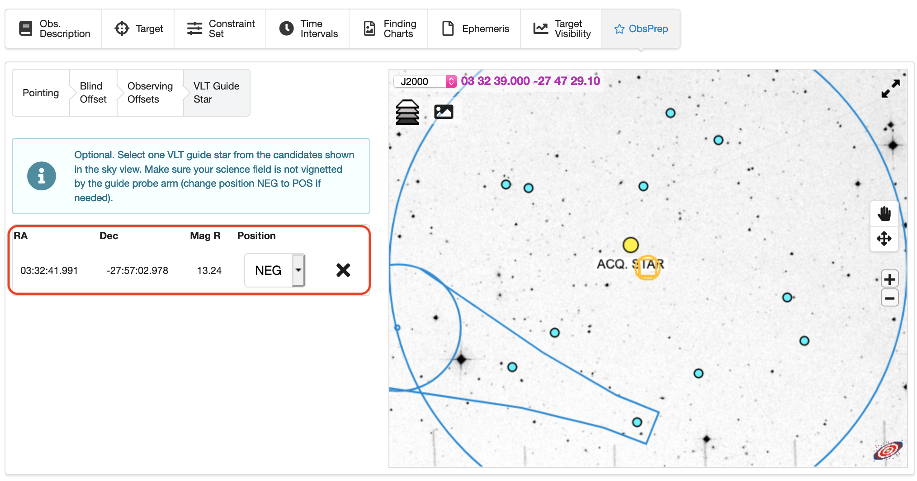
Task: Click the magenta coordinates readout field
Action: [x=530, y=81]
